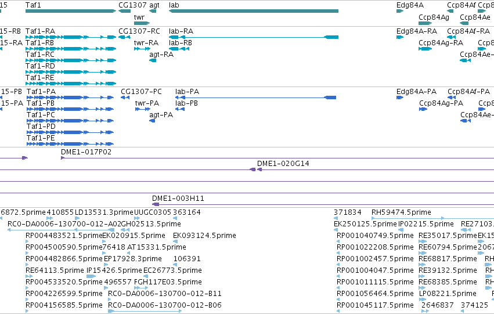Select EST 363164
The width and height of the screenshot is (494, 314).
point(186,212)
